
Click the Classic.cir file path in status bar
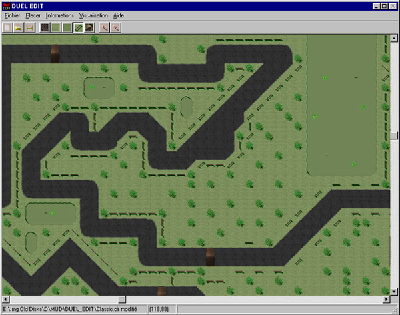70,309
